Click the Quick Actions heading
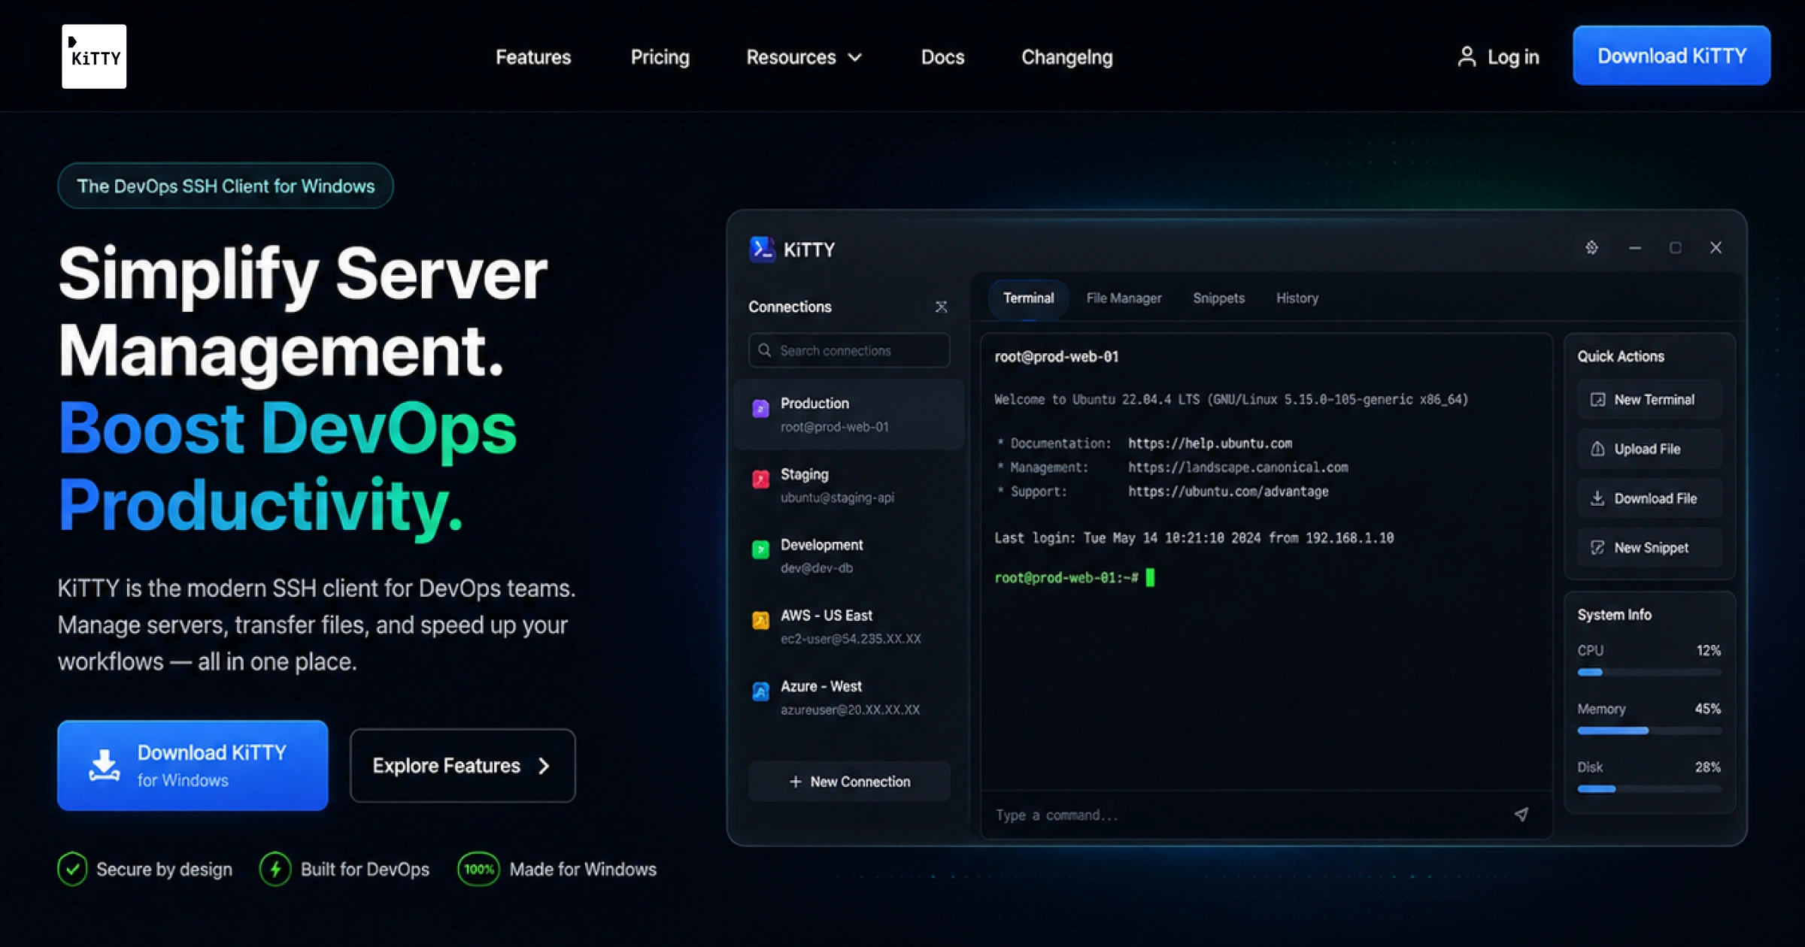This screenshot has width=1805, height=947. (1621, 356)
